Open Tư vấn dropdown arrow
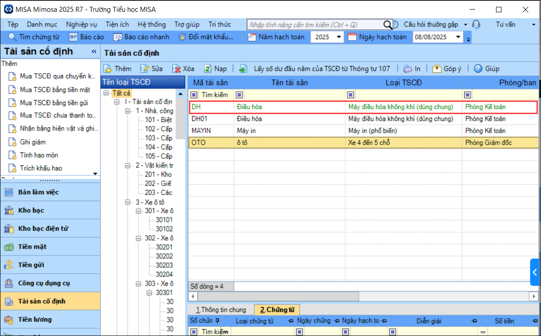Image resolution: width=541 pixels, height=336 pixels. (x=534, y=25)
